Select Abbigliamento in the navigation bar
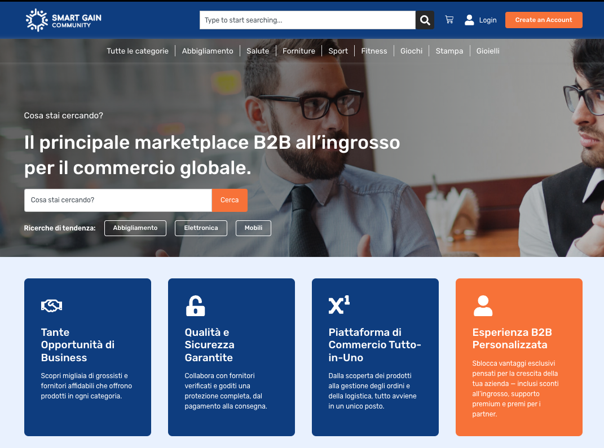This screenshot has width=604, height=448. [208, 51]
